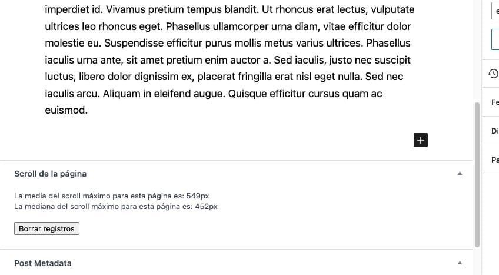This screenshot has width=499, height=275.
Task: Click the top sidebar input field
Action: 495,11
